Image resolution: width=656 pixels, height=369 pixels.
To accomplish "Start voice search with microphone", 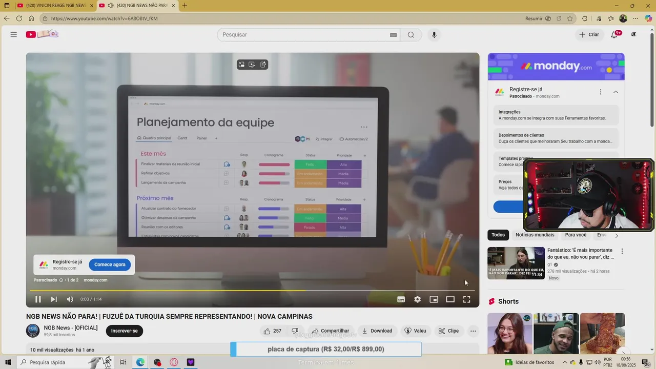I will 434,35.
